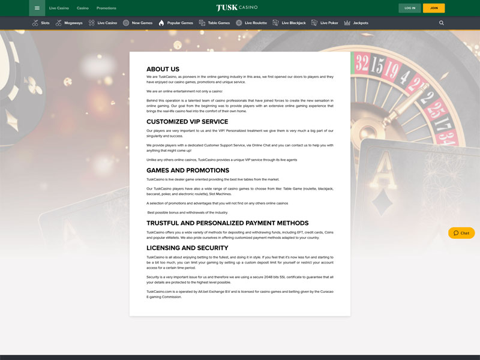Click the Tusk Casino logo

(x=237, y=8)
